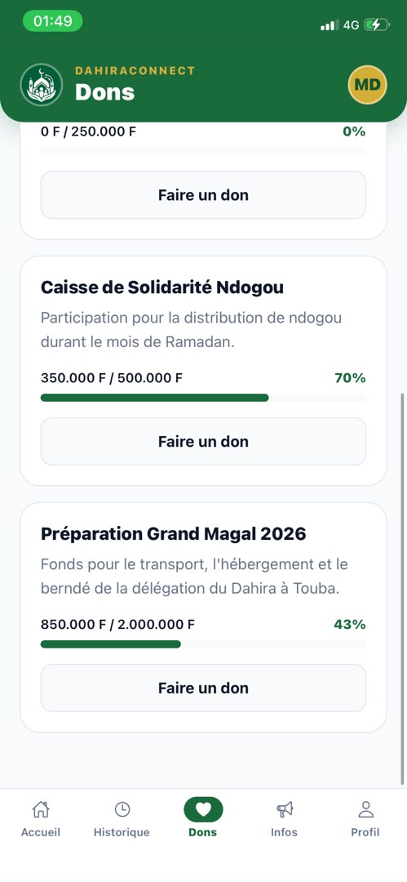Click the vertical scrollbar on right edge
Screen dimensions: 407x882
402,588
